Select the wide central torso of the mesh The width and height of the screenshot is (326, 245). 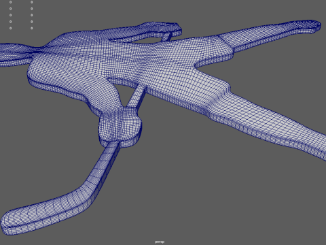(136, 61)
